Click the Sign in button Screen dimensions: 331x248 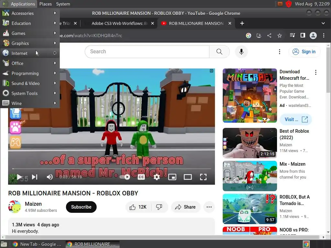(x=304, y=52)
